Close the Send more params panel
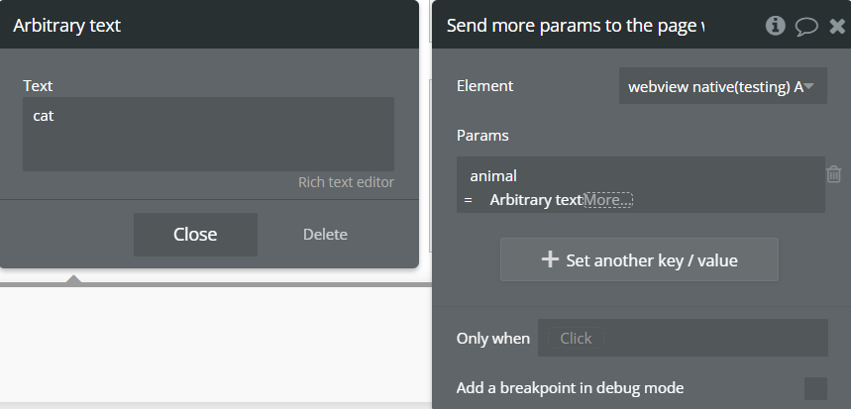 (x=835, y=26)
